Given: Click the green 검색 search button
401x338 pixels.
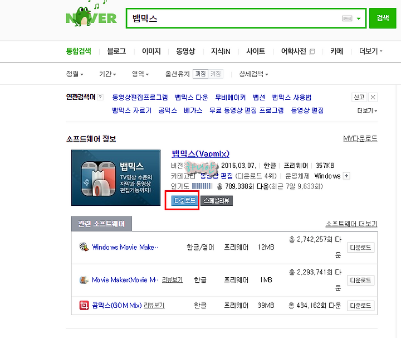Looking at the screenshot, I should pyautogui.click(x=383, y=18).
